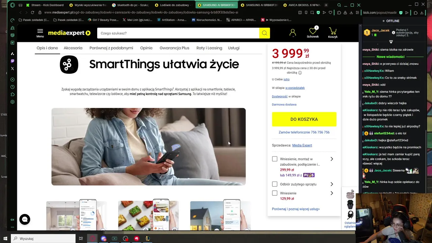Tick the Odbiór zużytego sprzętu checkbox

click(x=275, y=184)
